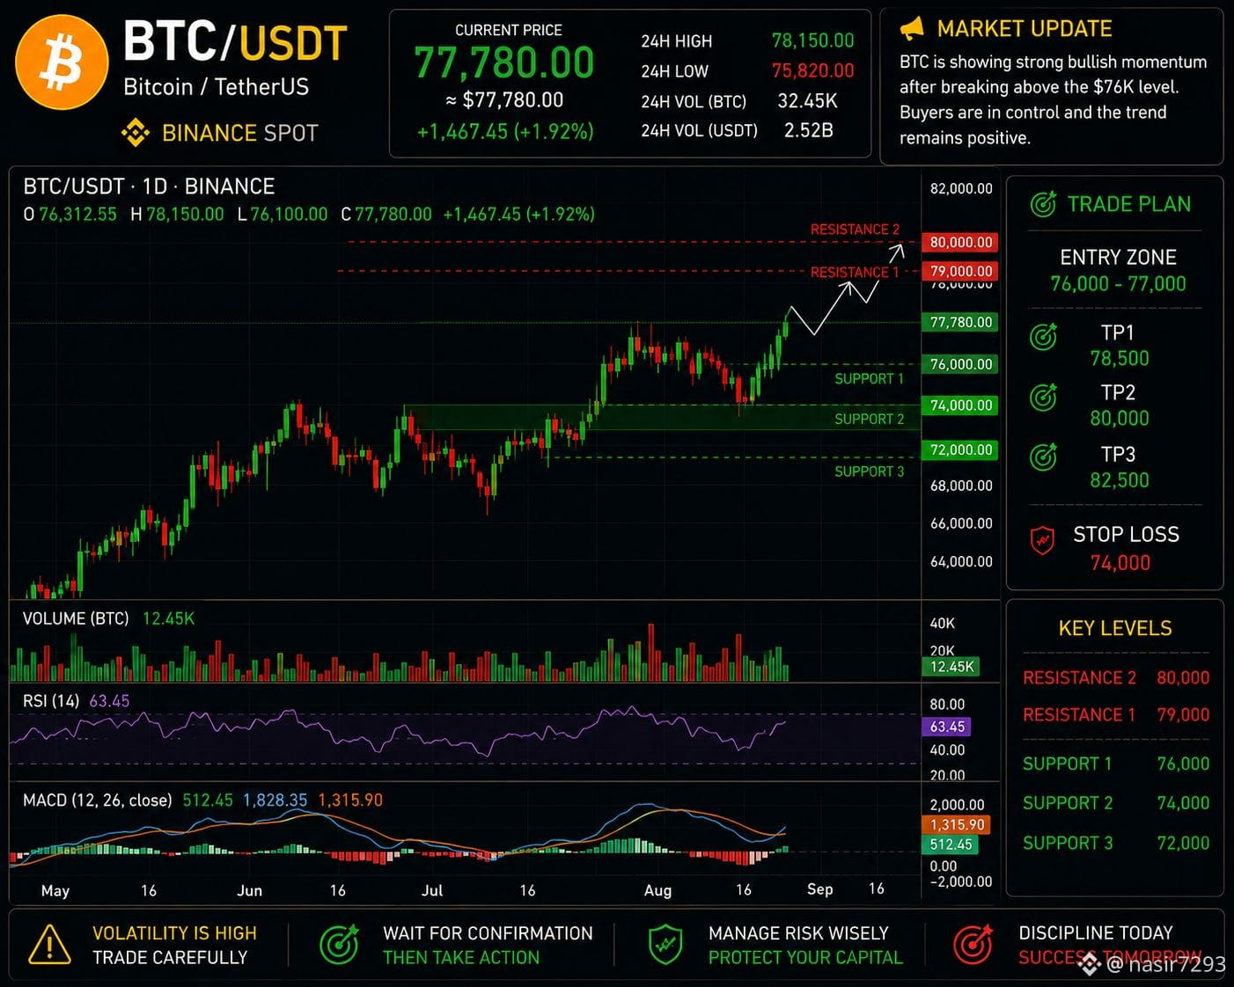Viewport: 1234px width, 987px height.
Task: Click the Jun label on the time axis
Action: (x=250, y=890)
